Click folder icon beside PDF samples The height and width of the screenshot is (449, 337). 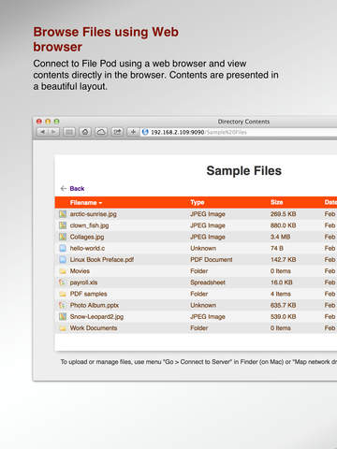point(63,294)
